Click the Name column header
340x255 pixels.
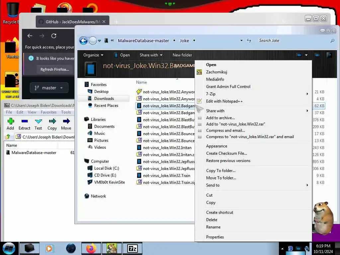pos(141,82)
